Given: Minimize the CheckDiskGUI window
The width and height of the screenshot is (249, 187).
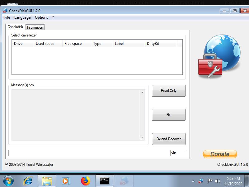Looking at the screenshot, I should [x=224, y=11].
